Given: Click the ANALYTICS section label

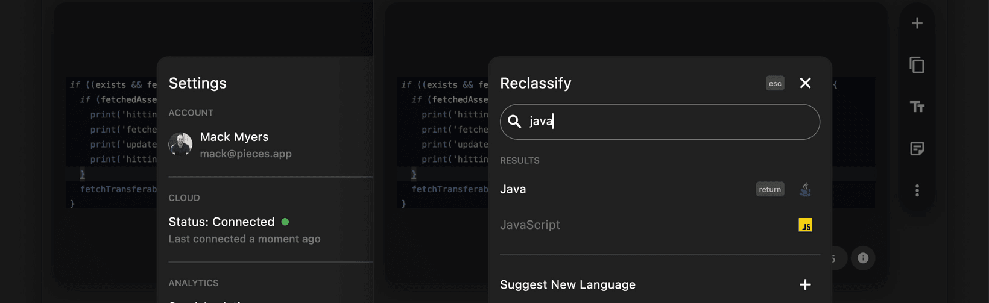Looking at the screenshot, I should point(193,283).
